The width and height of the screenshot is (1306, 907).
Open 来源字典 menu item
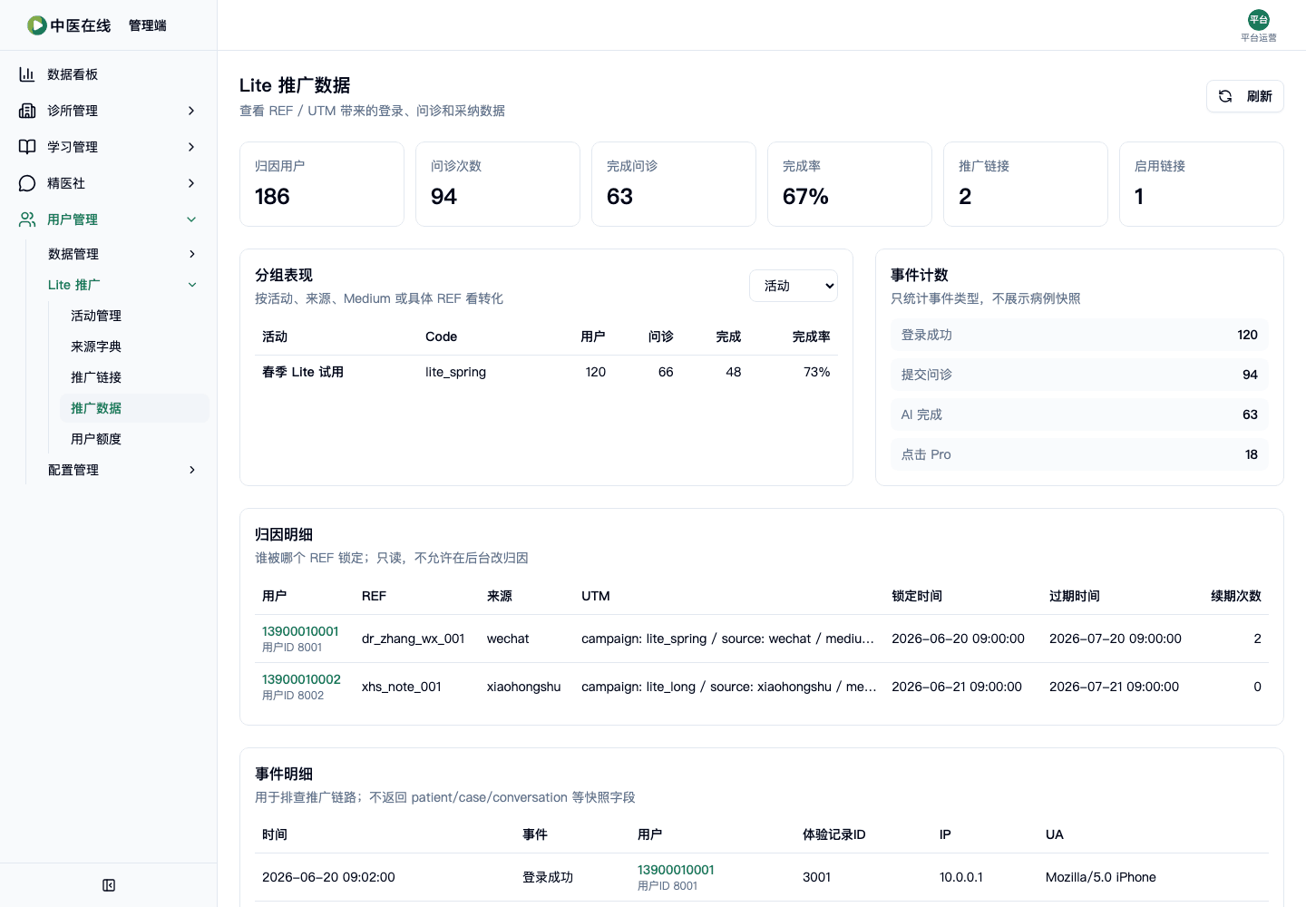[96, 346]
